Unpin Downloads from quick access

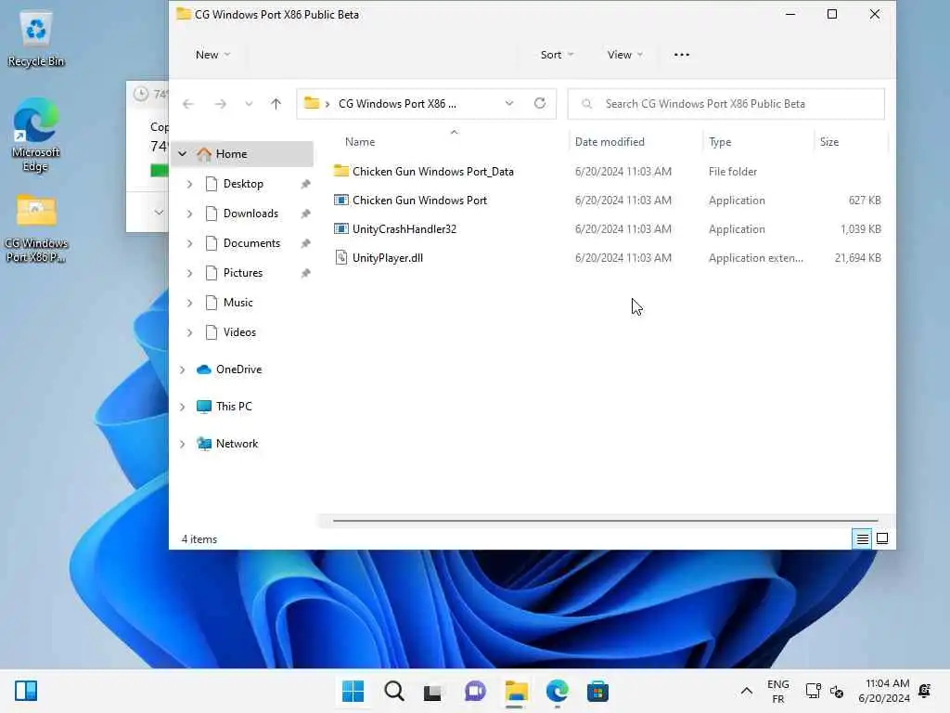[x=305, y=214]
